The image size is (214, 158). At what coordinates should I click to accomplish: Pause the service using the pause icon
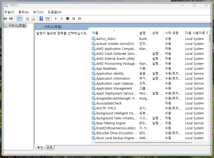coord(74,18)
